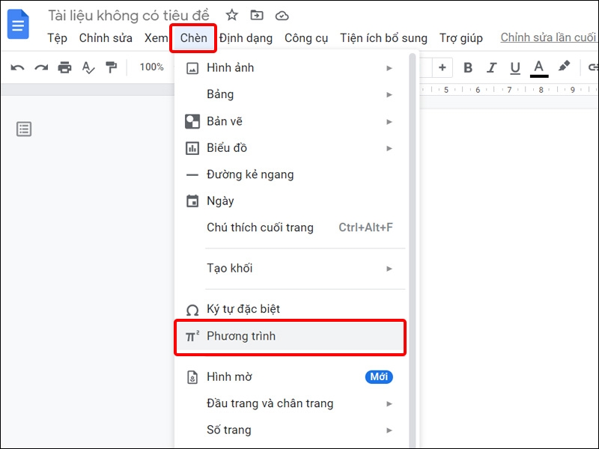Screen dimensions: 599x449
Task: Insert Chú thích cuối trang
Action: tap(290, 227)
